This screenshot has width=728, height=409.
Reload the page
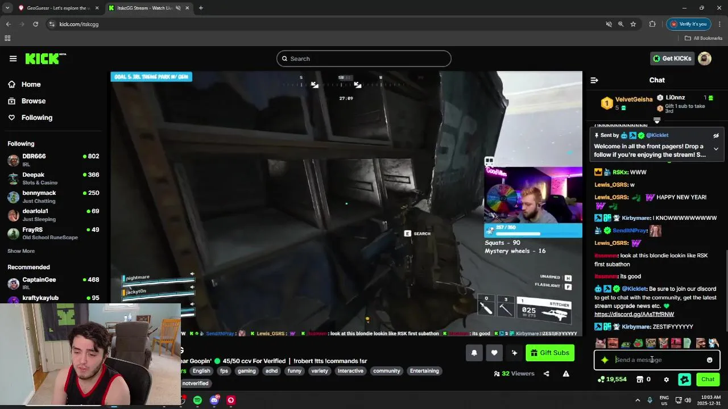coord(35,24)
